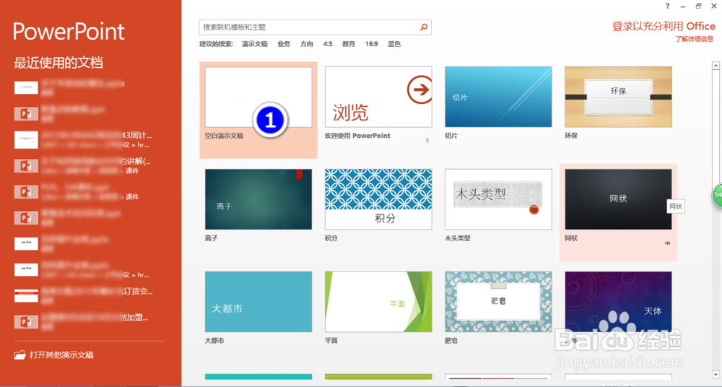Open the 欢迎使用 PowerPoint tour template
Viewport: 722px width, 387px height.
[x=378, y=97]
